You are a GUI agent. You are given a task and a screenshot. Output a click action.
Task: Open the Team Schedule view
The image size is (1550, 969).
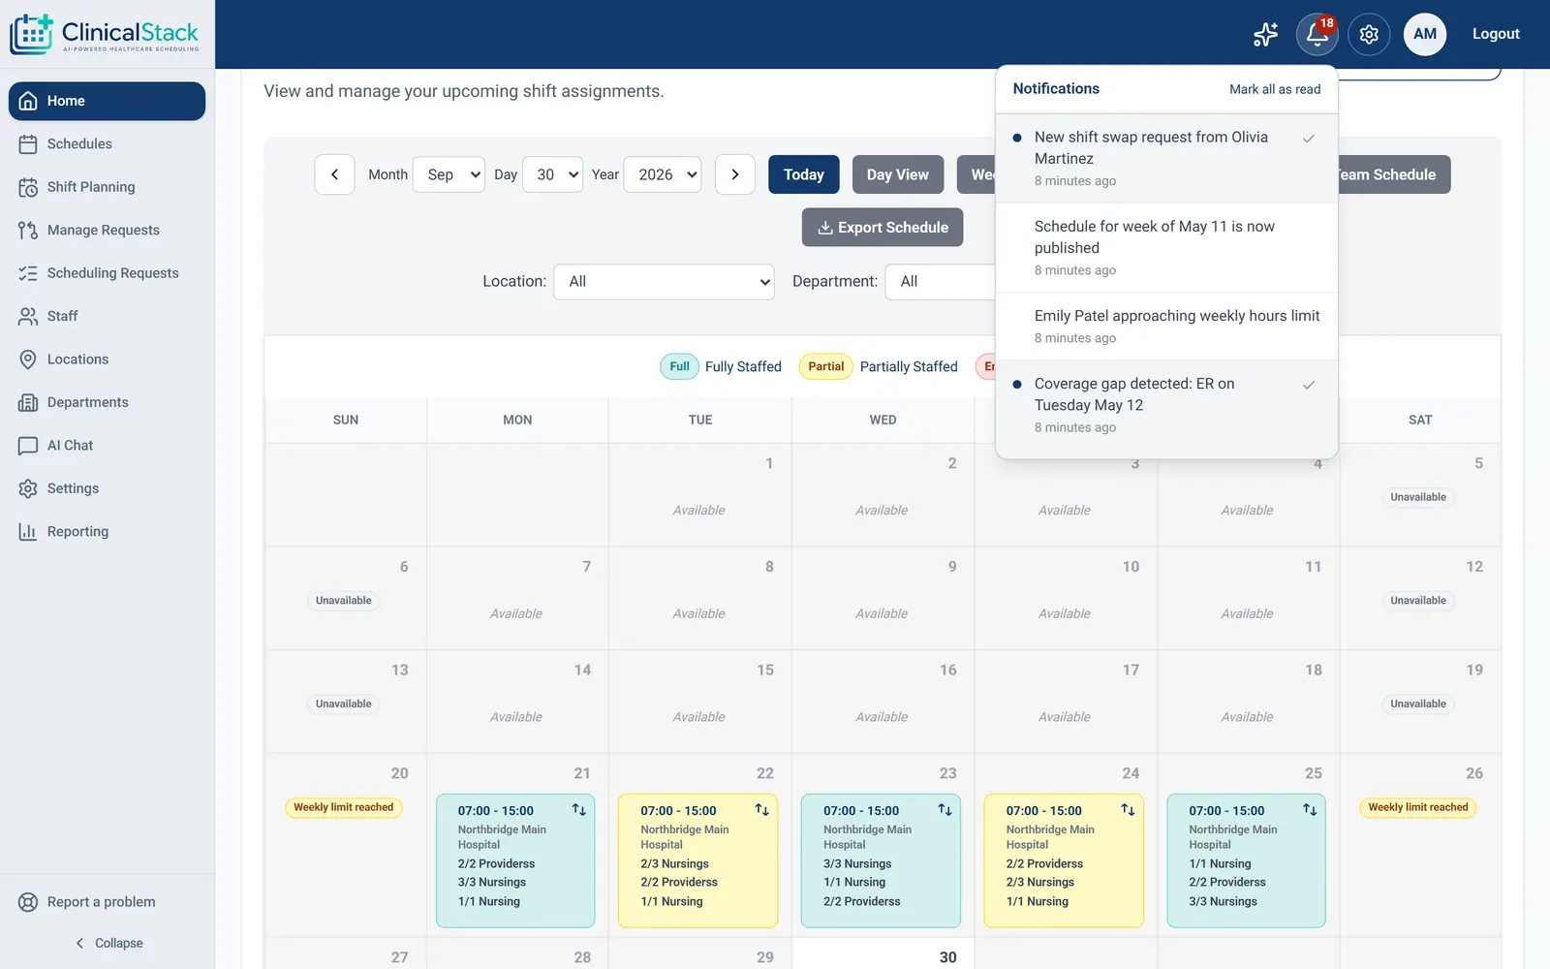tap(1393, 174)
